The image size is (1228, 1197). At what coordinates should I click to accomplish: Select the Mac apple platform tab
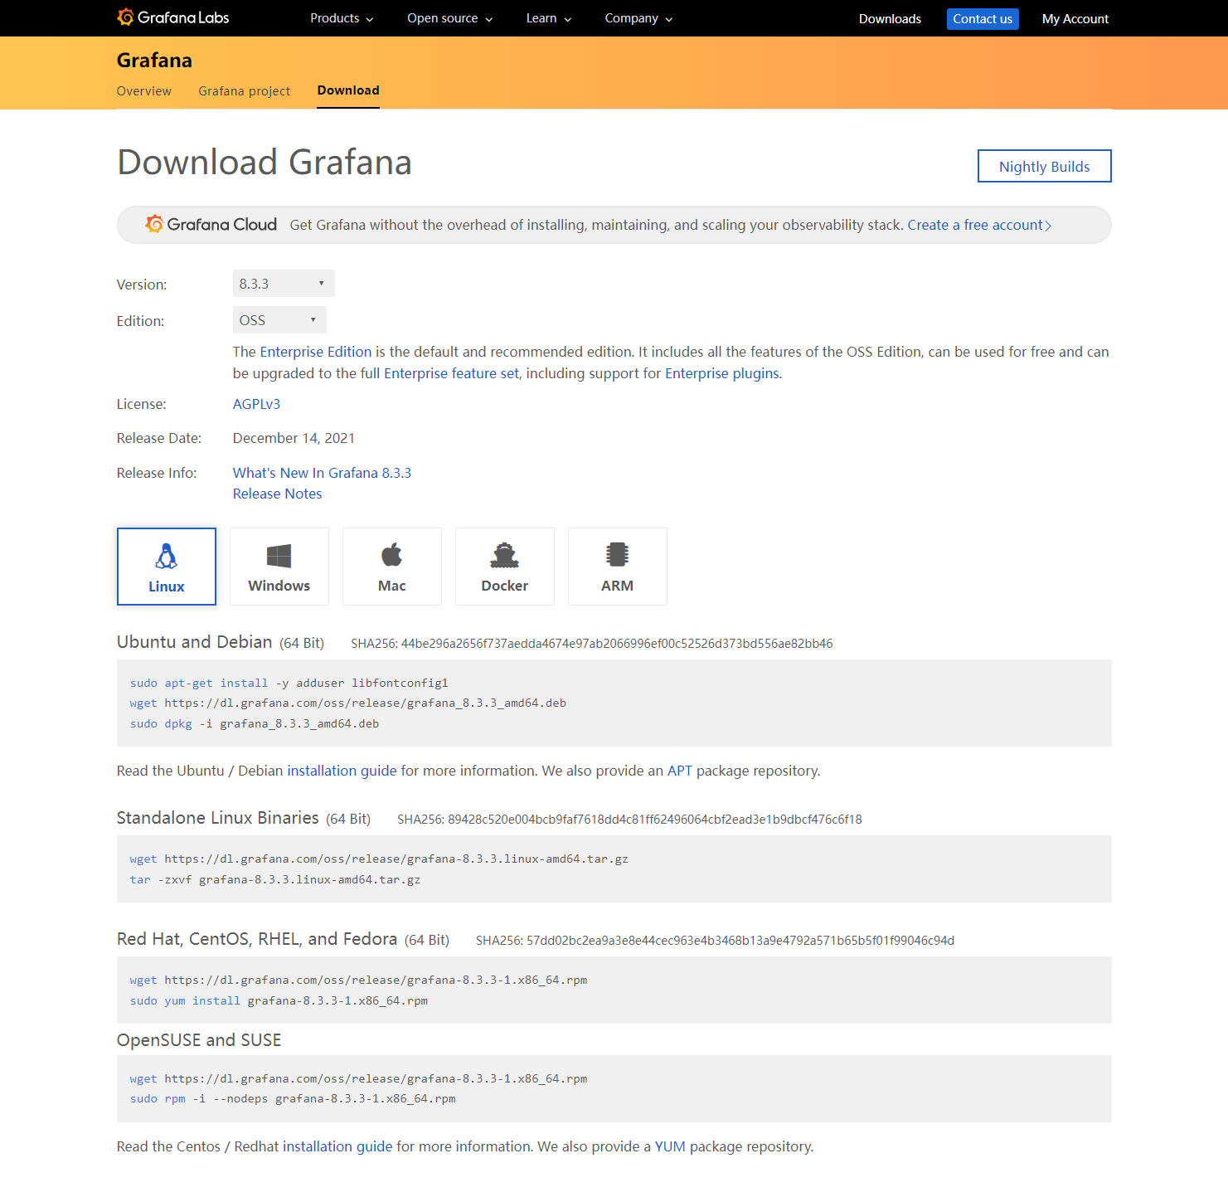coord(392,567)
